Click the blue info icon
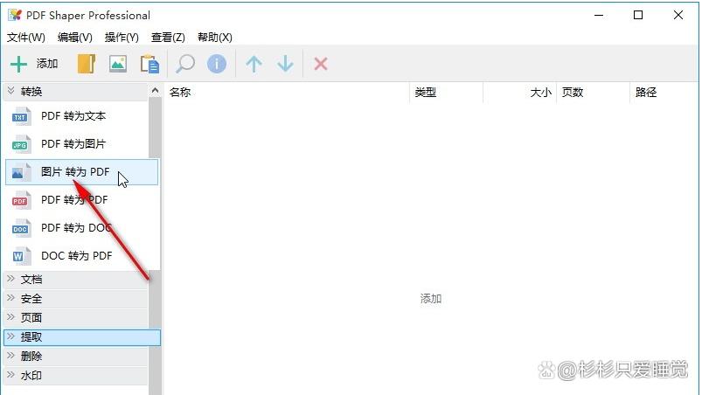Viewport: 702px width, 395px height. click(217, 64)
